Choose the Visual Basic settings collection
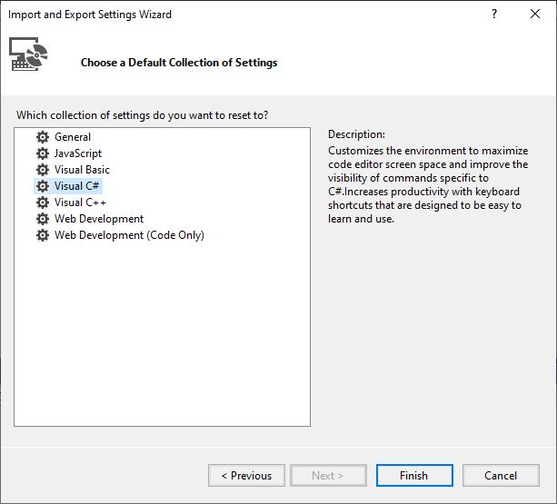This screenshot has width=557, height=504. pos(82,170)
